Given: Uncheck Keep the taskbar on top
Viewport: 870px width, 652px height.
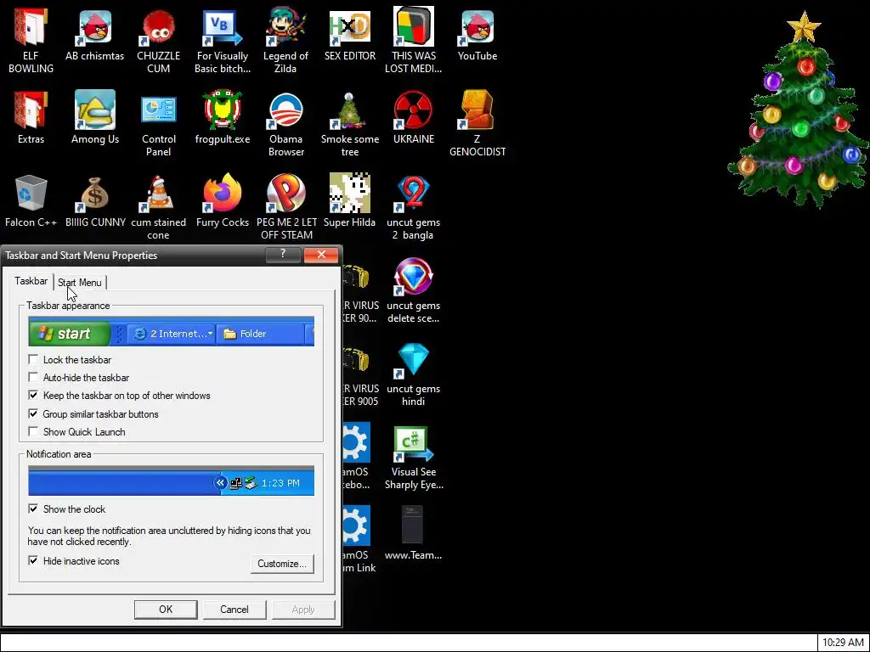Looking at the screenshot, I should click(33, 396).
